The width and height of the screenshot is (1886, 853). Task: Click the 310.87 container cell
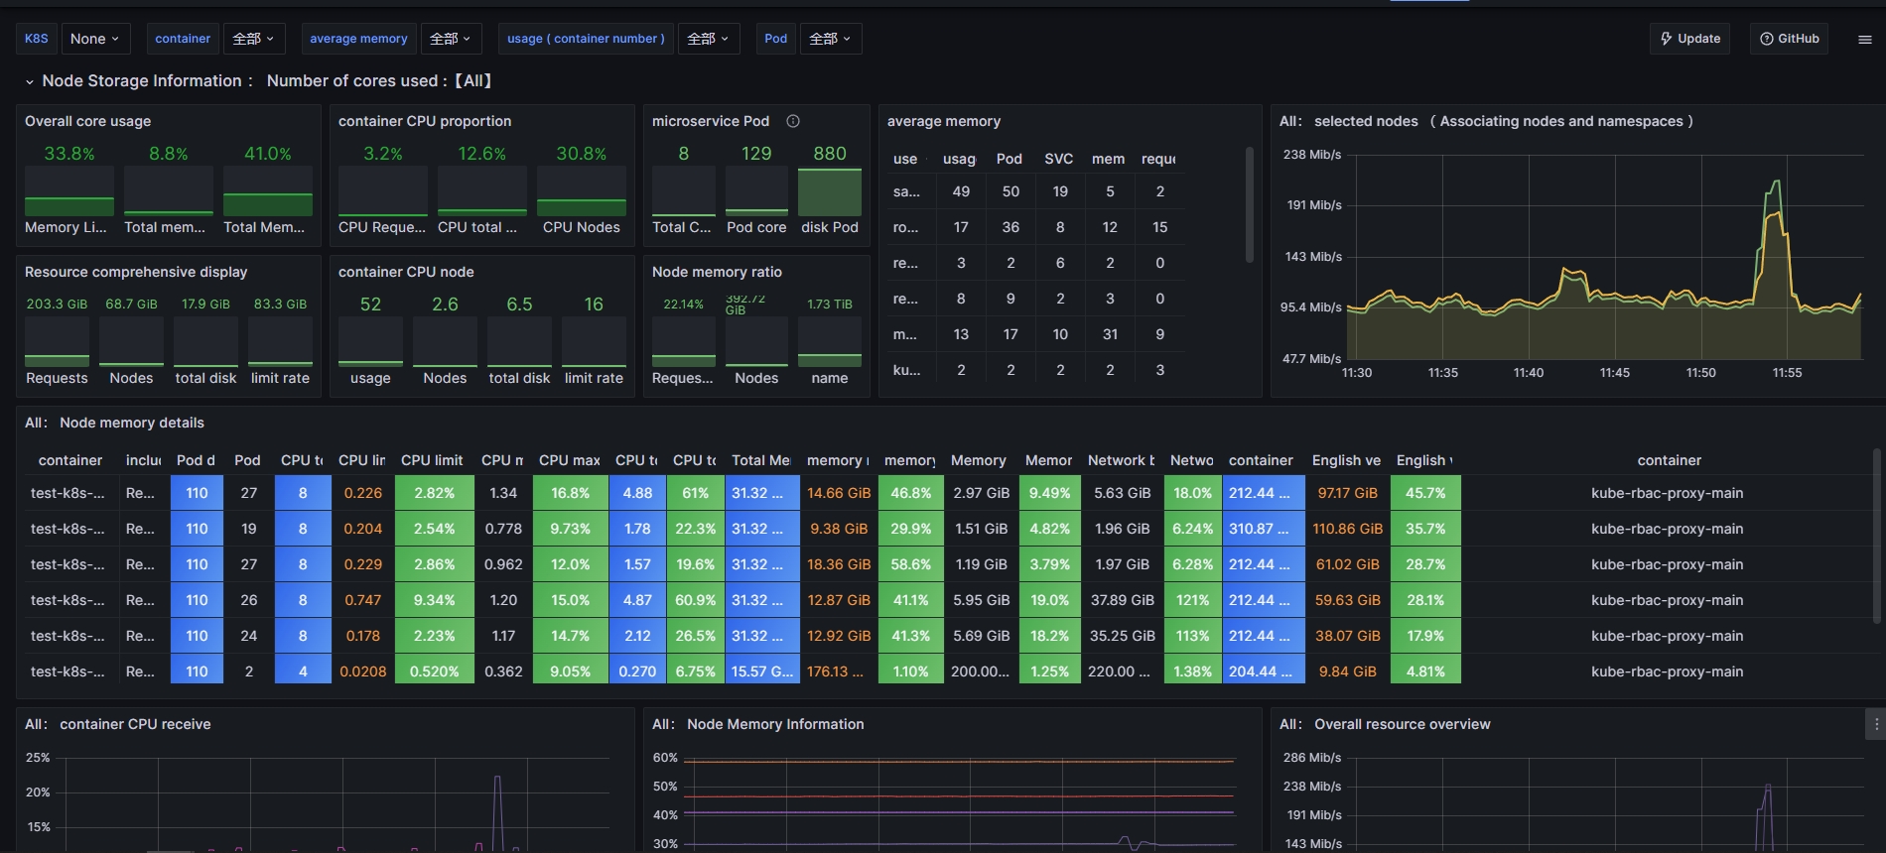tap(1263, 529)
